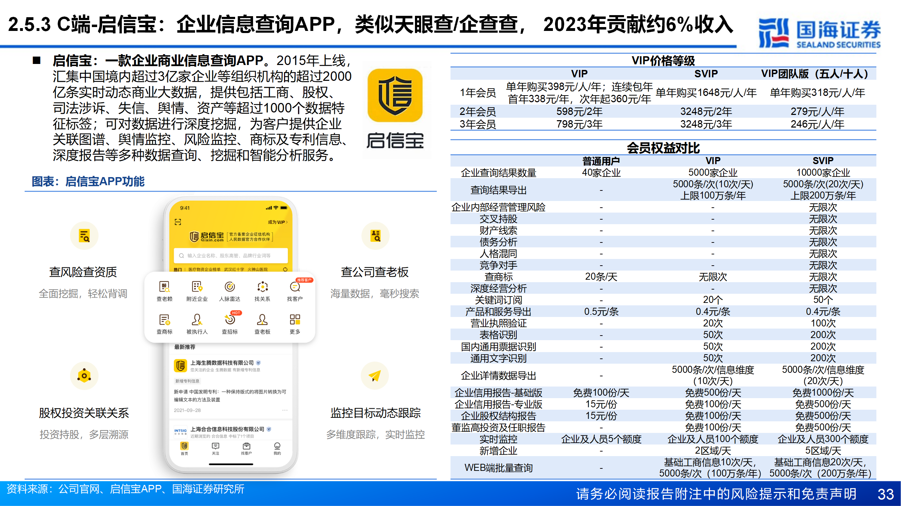
Task: Tap the 新增专利信息 tag
Action: (x=187, y=381)
